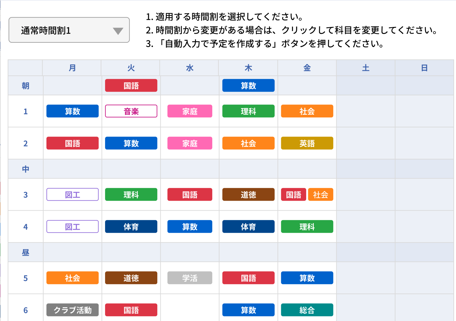Select the クラブ活動 chip on Monday period 6
This screenshot has width=456, height=321.
coord(72,310)
